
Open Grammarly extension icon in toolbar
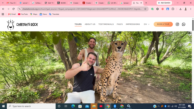(152, 9)
